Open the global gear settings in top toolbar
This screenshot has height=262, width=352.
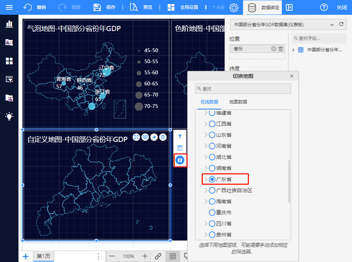(233, 7)
